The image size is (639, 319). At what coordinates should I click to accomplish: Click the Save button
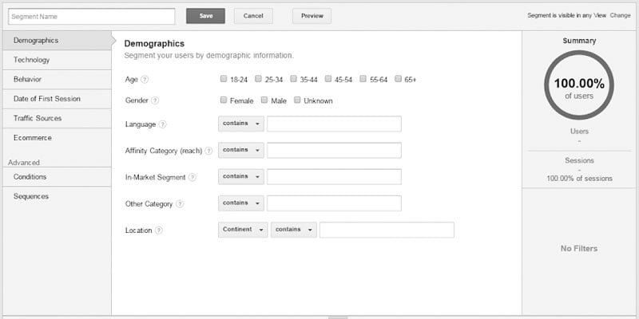205,16
